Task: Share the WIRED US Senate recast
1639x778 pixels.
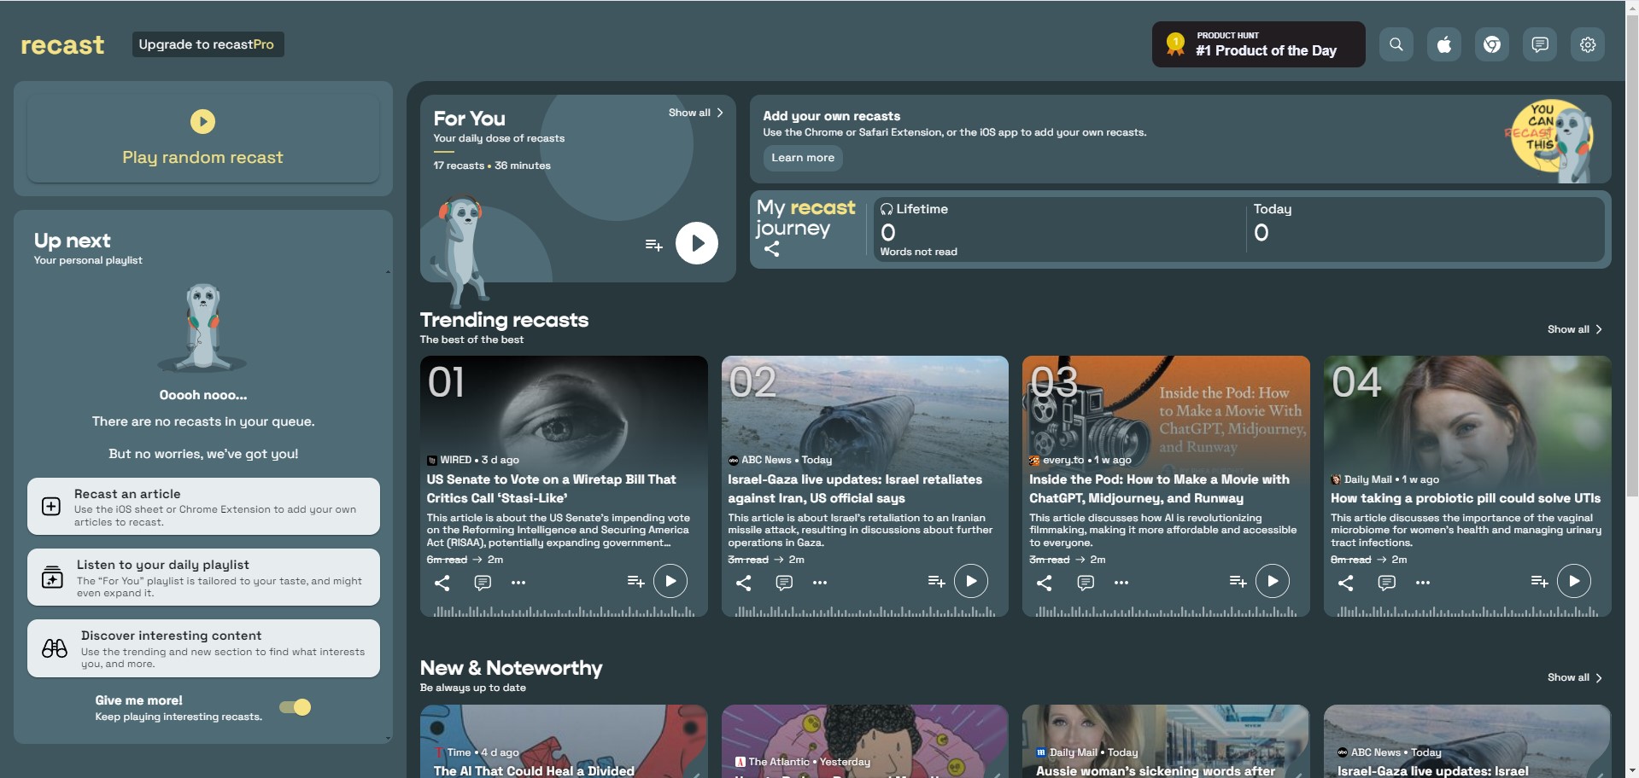Action: click(x=442, y=583)
